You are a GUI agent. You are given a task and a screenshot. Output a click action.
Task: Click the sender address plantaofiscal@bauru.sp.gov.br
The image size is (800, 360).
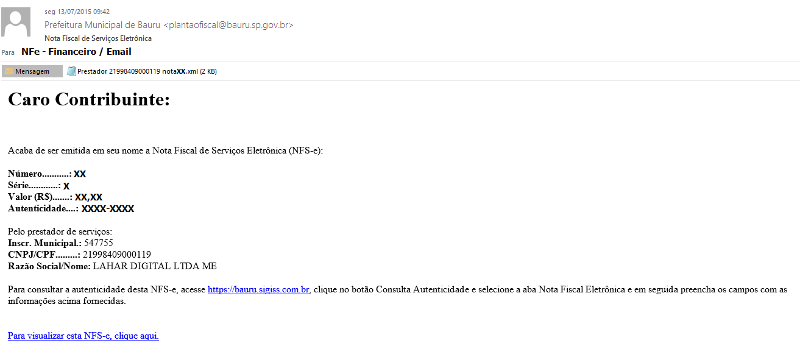(x=228, y=25)
